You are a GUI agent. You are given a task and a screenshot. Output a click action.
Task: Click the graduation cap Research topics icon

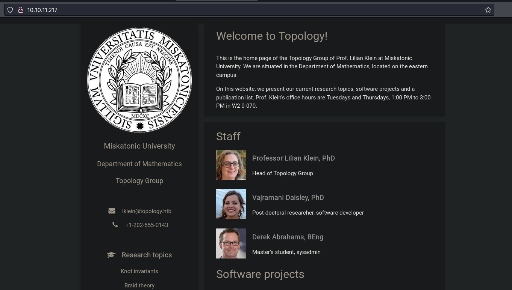coord(111,255)
